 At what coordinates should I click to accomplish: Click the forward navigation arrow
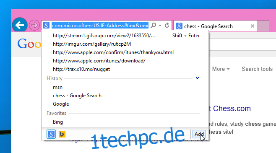tap(34, 25)
